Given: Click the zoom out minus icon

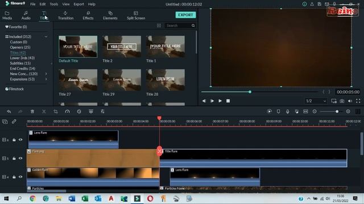Looking at the screenshot, I should 315,112.
